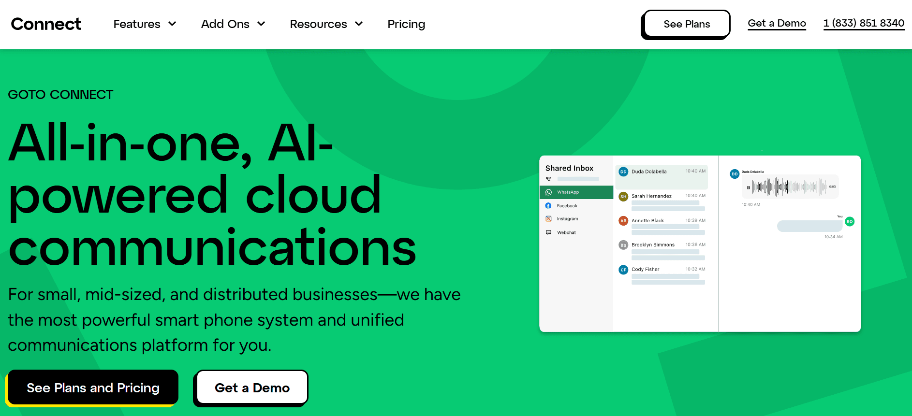Click the phone icon under Shared Inbox

click(x=548, y=179)
